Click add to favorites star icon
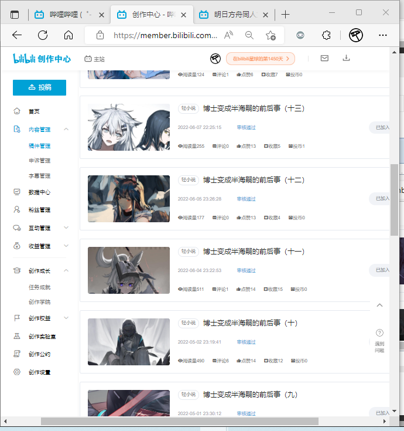Screen dimensions: 404x431 click(x=271, y=35)
